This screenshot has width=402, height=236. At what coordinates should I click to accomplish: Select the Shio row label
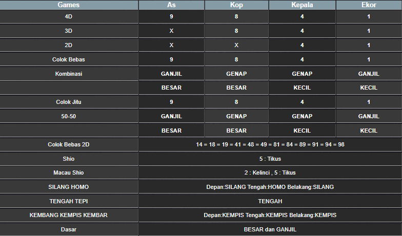[x=69, y=159]
